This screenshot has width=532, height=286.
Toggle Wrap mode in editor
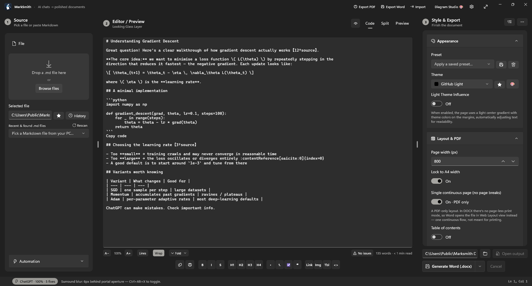point(158,253)
